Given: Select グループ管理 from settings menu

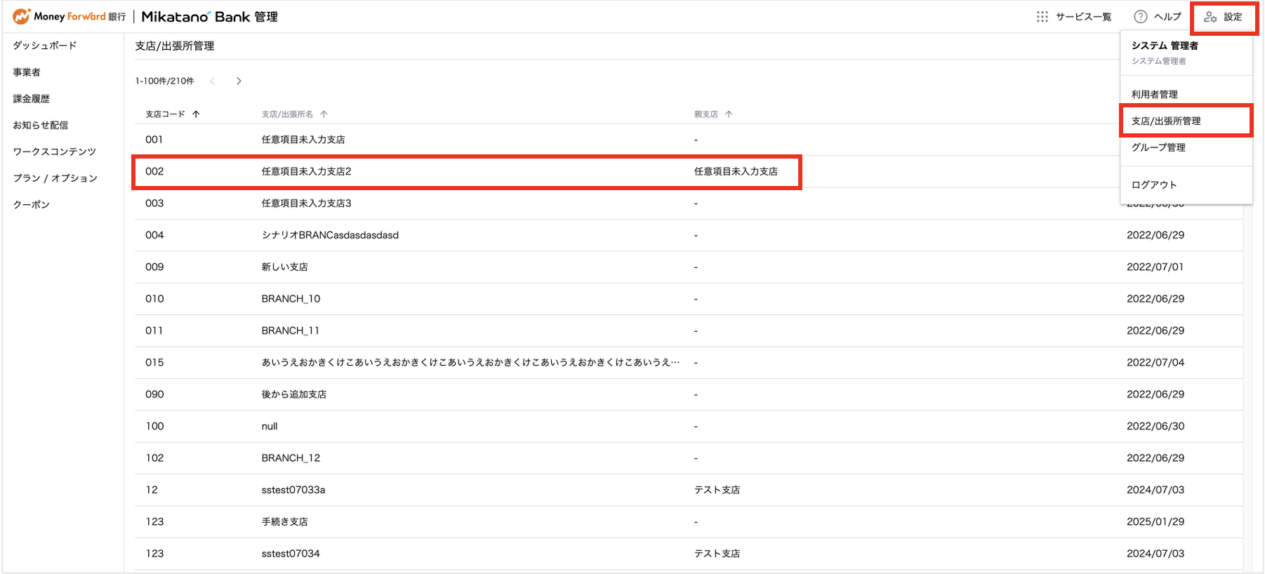Looking at the screenshot, I should coord(1158,147).
